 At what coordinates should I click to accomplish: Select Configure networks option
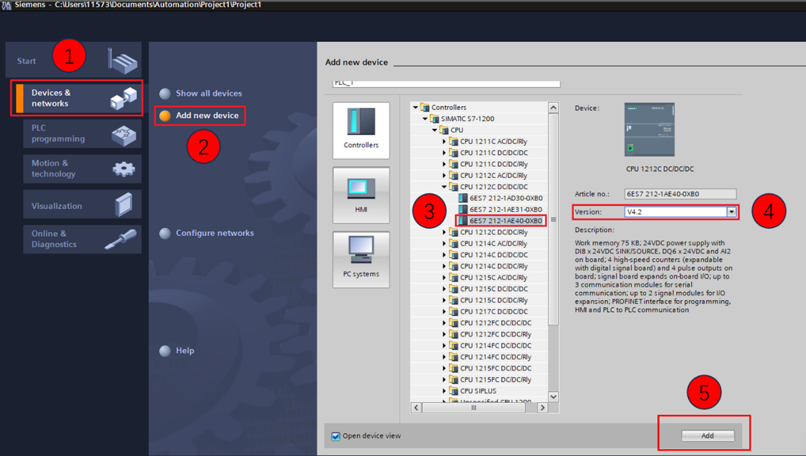tap(207, 233)
